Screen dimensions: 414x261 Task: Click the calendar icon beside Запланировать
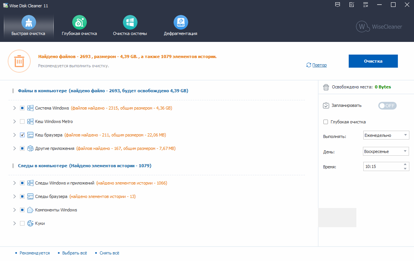coord(326,105)
